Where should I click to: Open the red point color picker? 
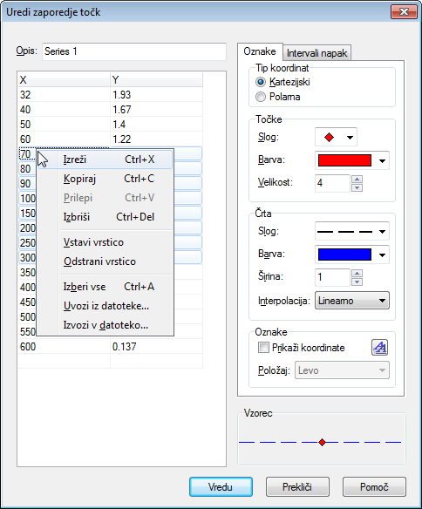352,160
